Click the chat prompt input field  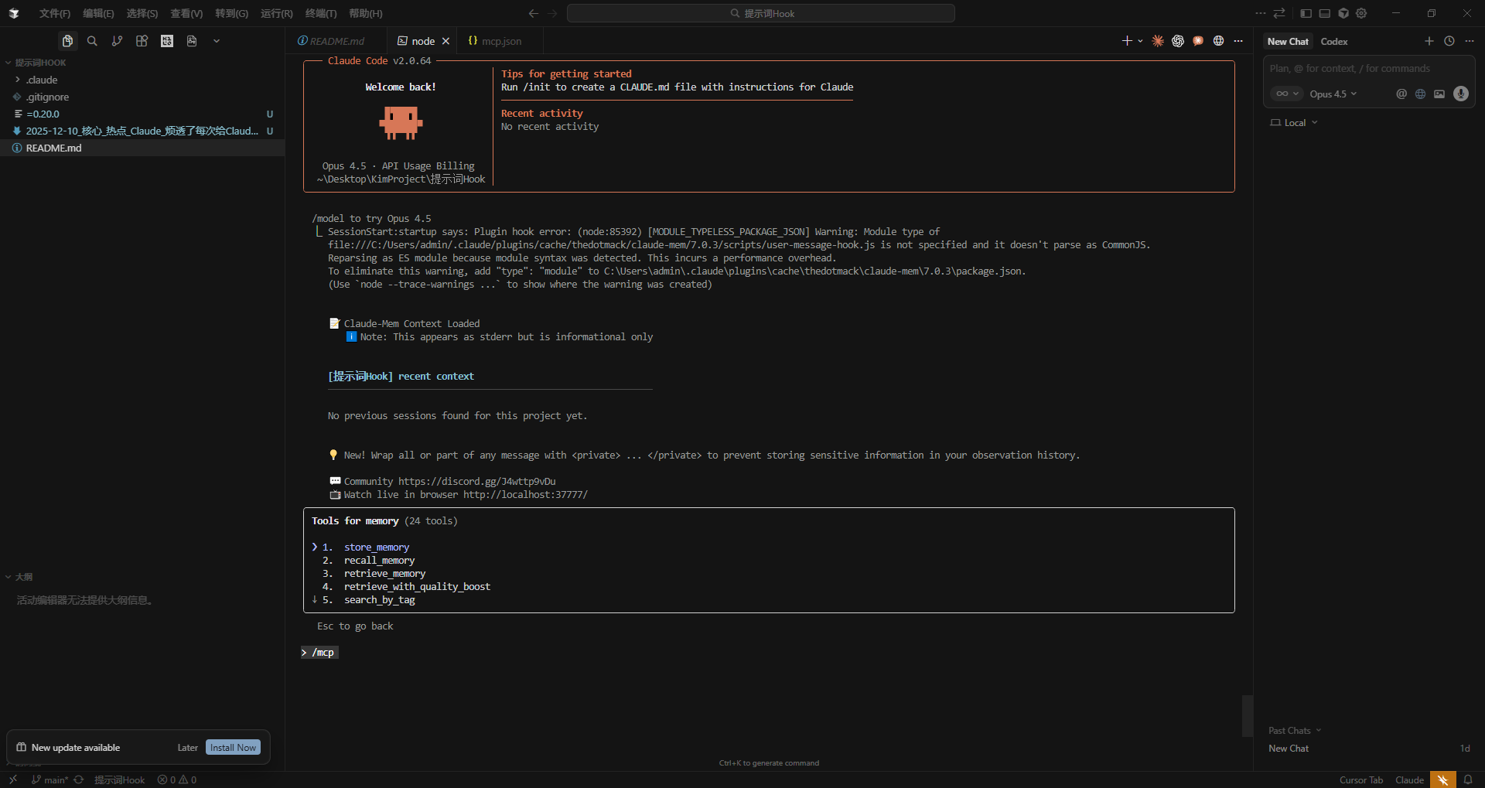1369,68
